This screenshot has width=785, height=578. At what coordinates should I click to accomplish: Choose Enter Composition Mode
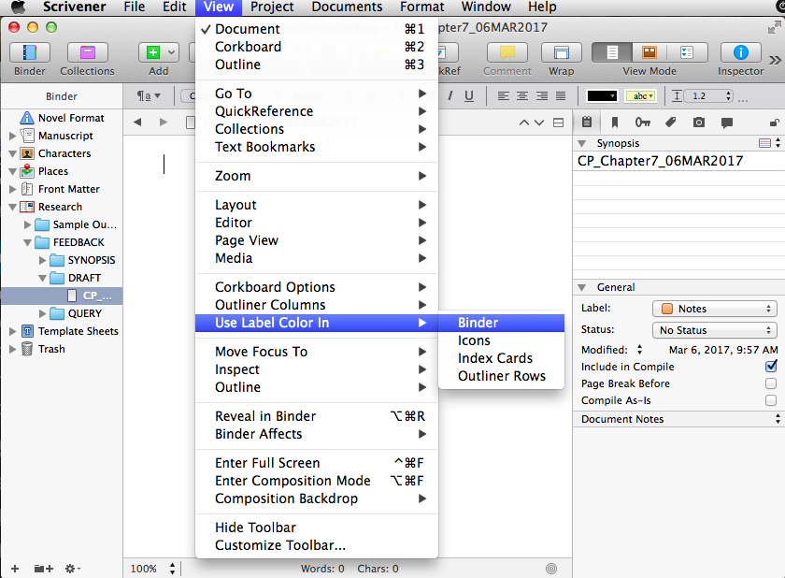click(x=317, y=481)
